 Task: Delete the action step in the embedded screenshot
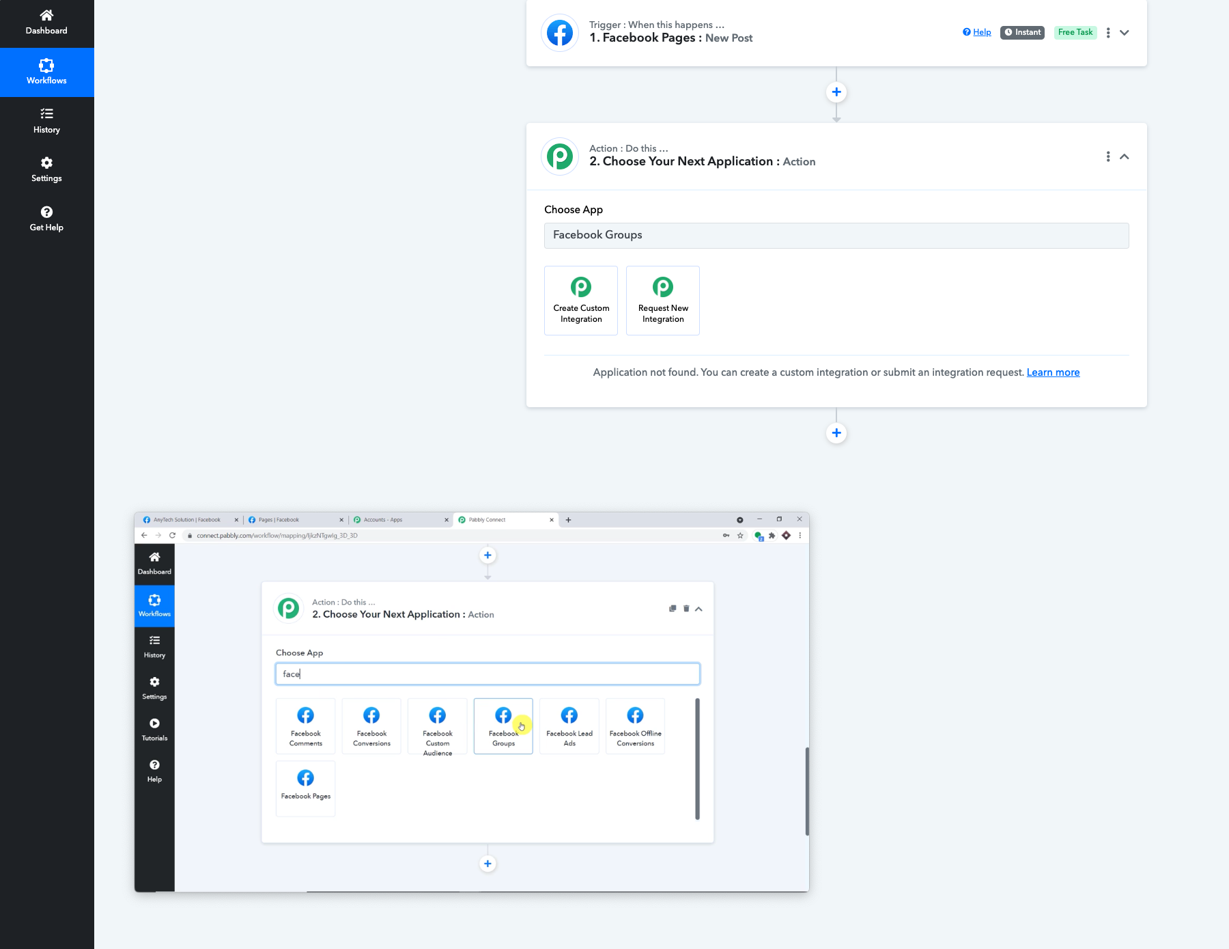pos(686,609)
